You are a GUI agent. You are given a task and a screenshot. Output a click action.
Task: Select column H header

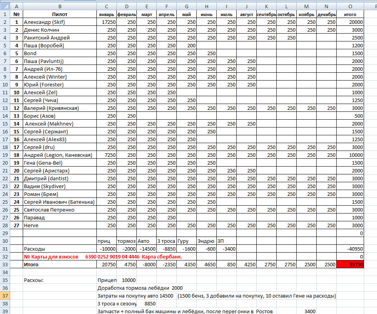[207, 7]
